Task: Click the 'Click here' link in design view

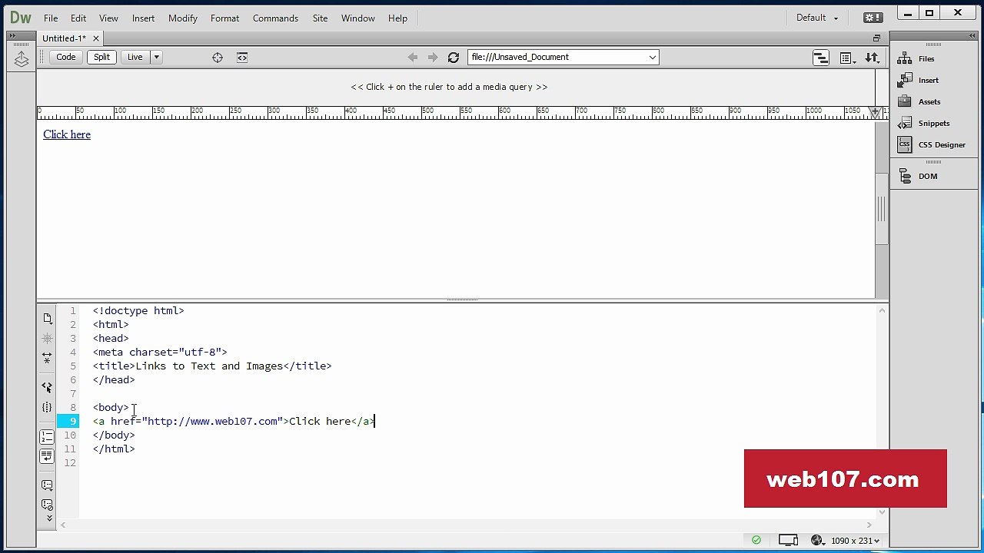Action: point(67,134)
